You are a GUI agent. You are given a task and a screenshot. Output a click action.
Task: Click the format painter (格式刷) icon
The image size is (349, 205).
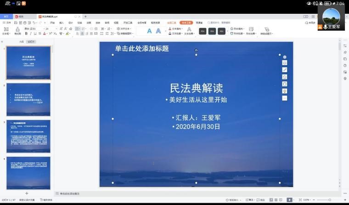[x=17, y=30]
